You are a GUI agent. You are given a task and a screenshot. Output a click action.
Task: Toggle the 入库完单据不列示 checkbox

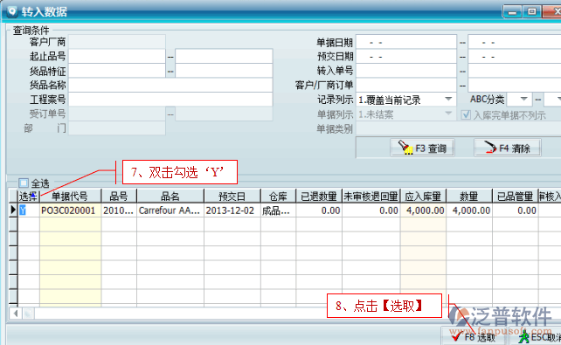466,114
